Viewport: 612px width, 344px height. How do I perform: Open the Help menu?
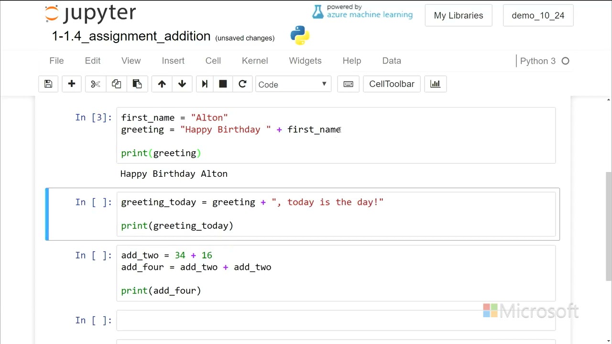(352, 61)
